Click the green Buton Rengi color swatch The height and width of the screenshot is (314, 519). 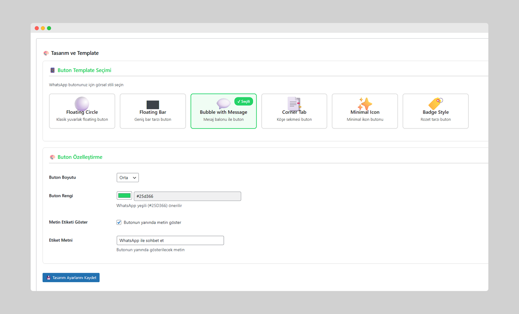tap(124, 196)
